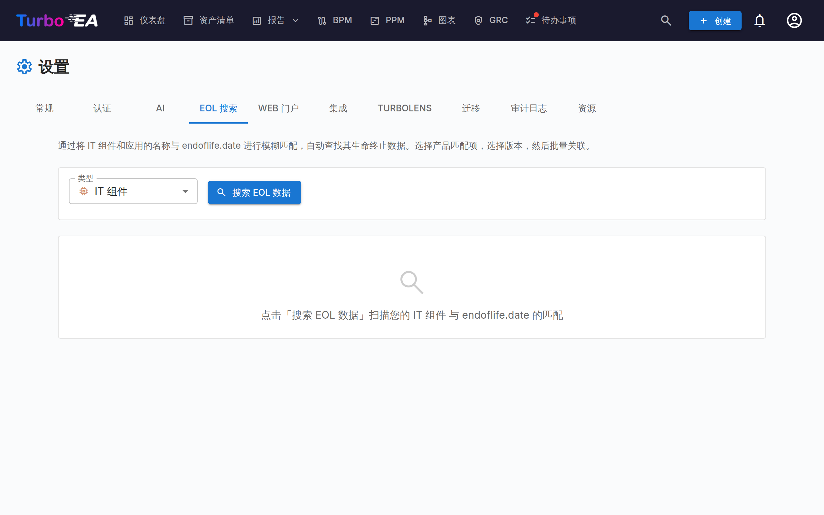824x515 pixels.
Task: Go to PPM section
Action: tap(388, 20)
